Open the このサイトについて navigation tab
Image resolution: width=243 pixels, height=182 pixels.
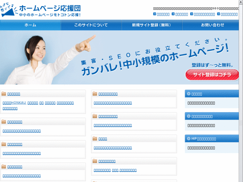[91, 25]
